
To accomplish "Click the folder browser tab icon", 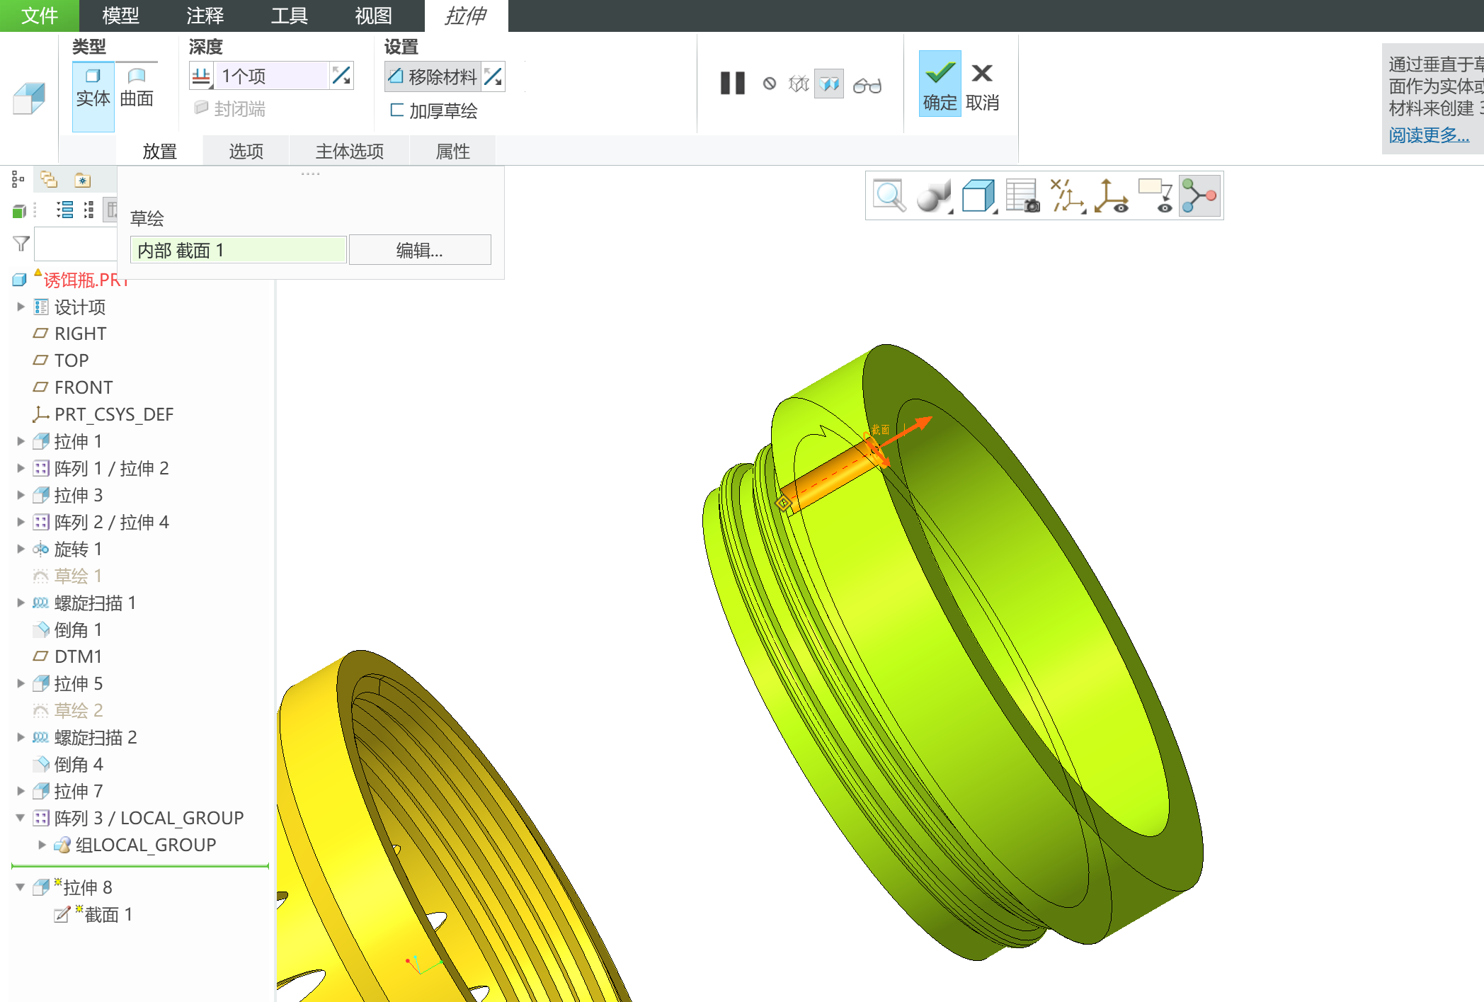I will point(83,180).
